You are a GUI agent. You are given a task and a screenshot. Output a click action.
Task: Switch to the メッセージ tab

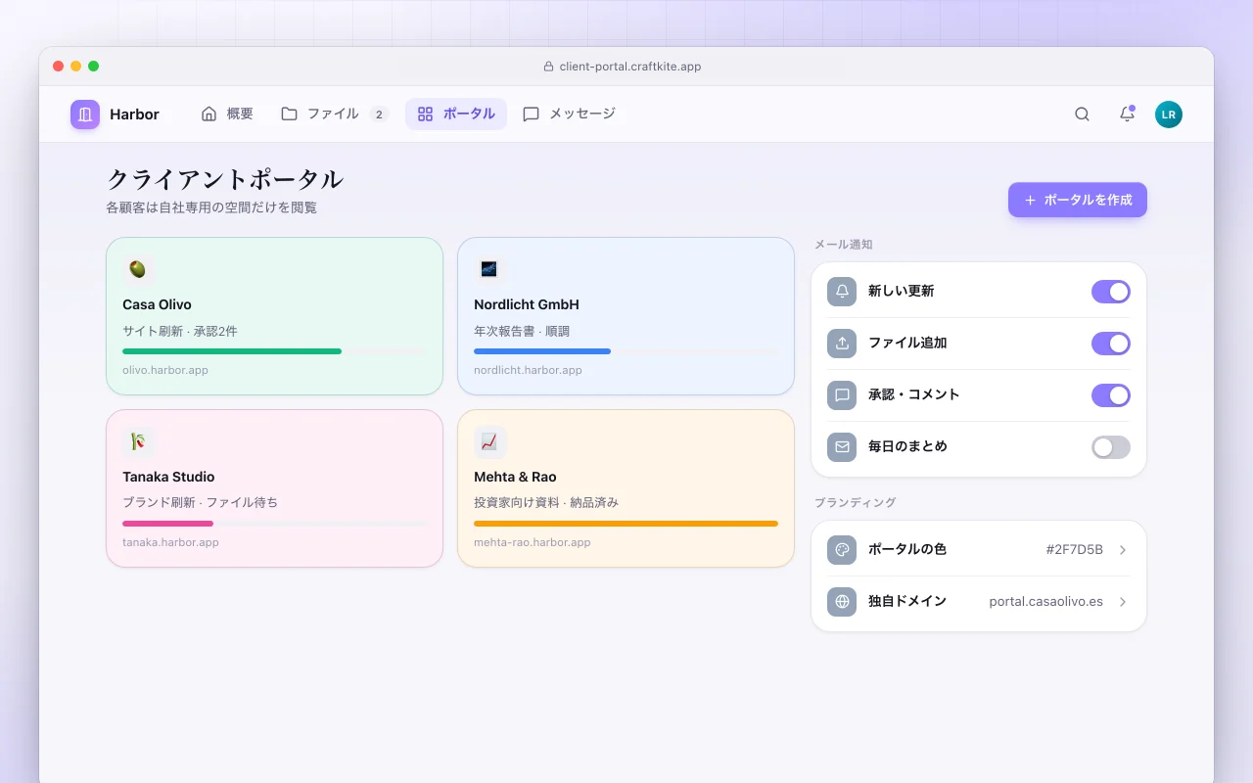point(569,114)
